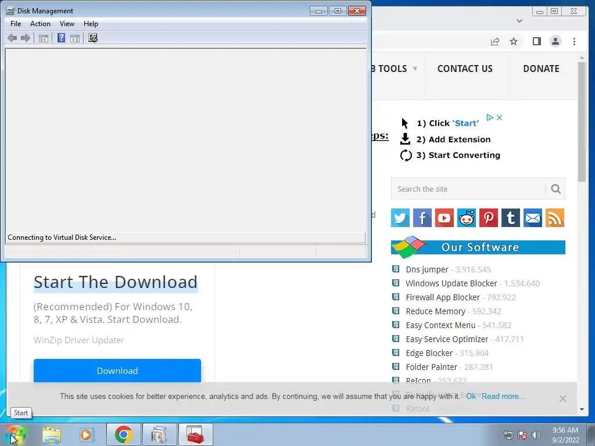Open the Easy Context Menu link
595x446 pixels.
coord(440,325)
